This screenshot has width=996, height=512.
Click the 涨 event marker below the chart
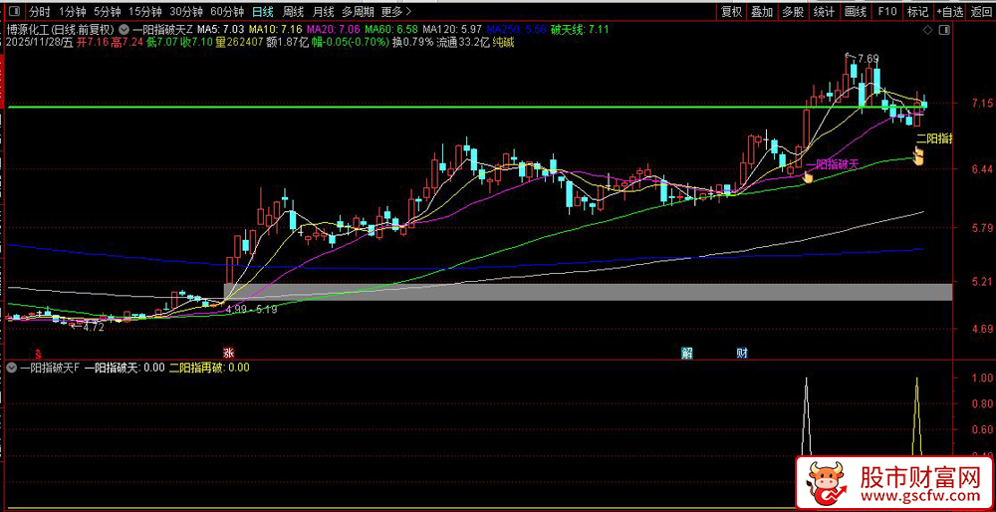tap(227, 354)
